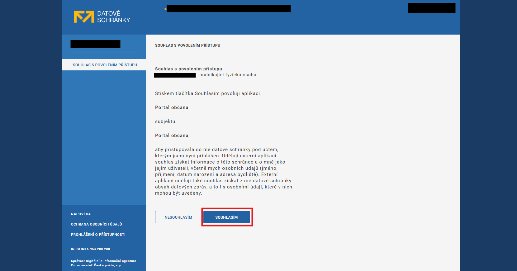
Task: Click the redacted bar beside the header arrow
Action: (229, 9)
